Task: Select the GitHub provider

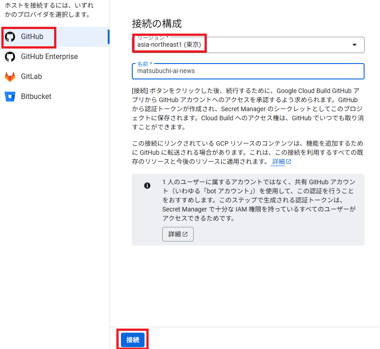Action: coord(55,37)
